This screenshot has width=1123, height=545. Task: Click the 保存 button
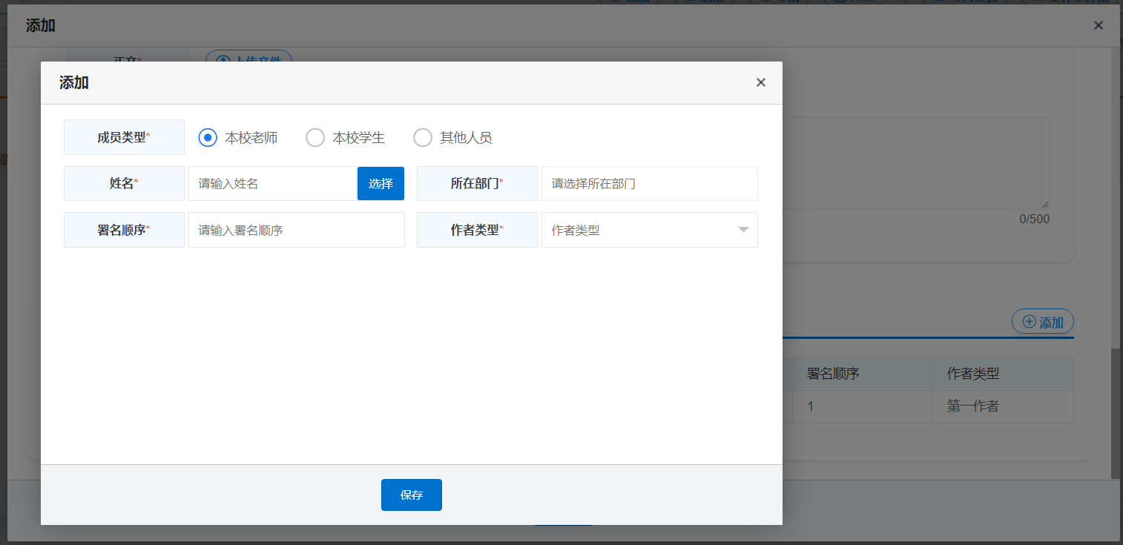point(412,495)
